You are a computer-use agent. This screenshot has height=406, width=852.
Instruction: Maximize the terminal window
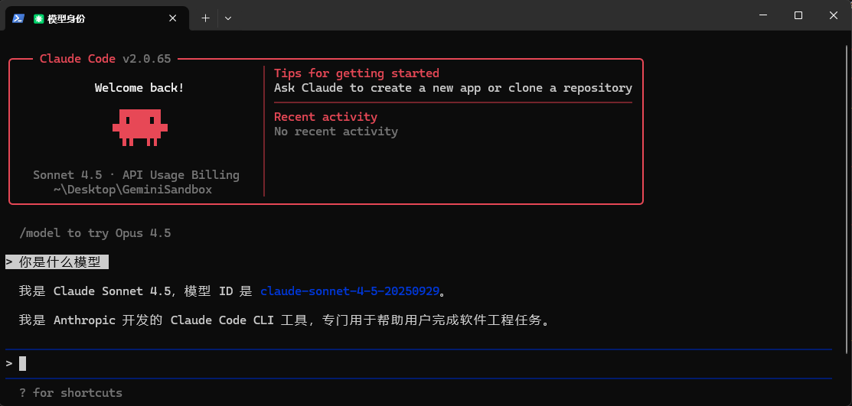(798, 15)
